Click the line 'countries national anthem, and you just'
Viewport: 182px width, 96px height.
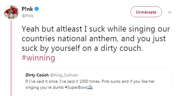point(94,39)
